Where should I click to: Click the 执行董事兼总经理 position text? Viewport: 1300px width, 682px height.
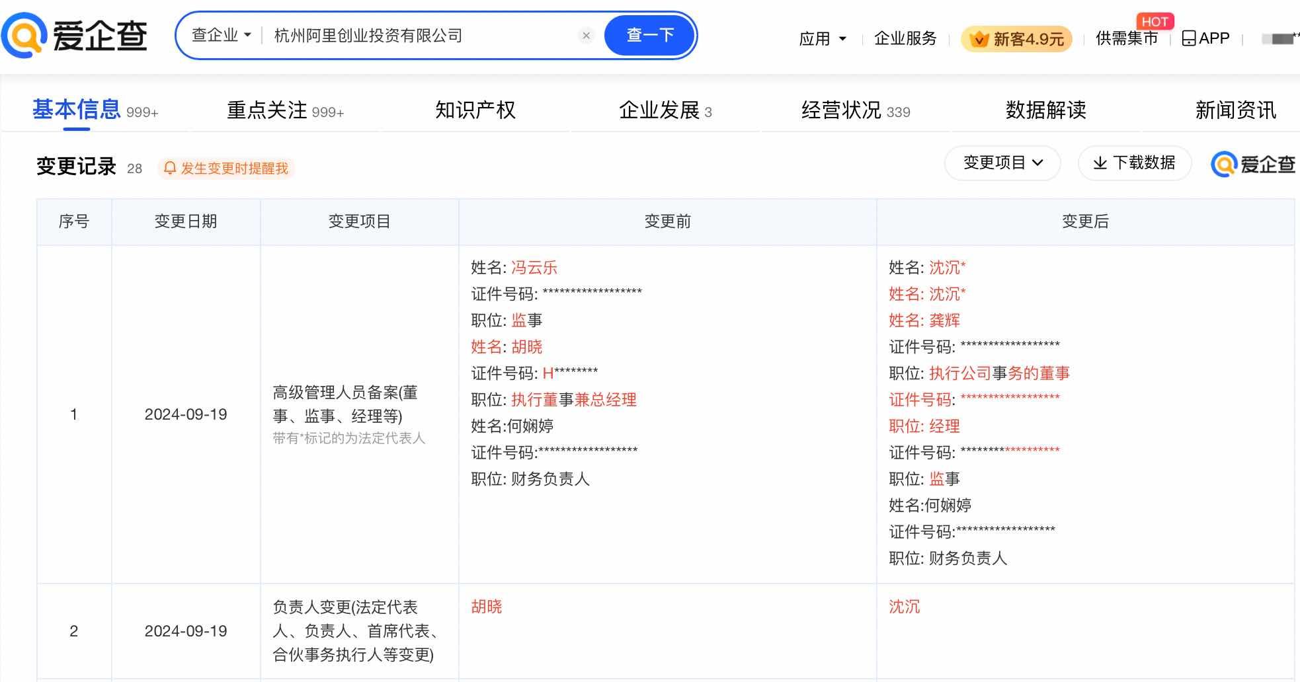(574, 400)
